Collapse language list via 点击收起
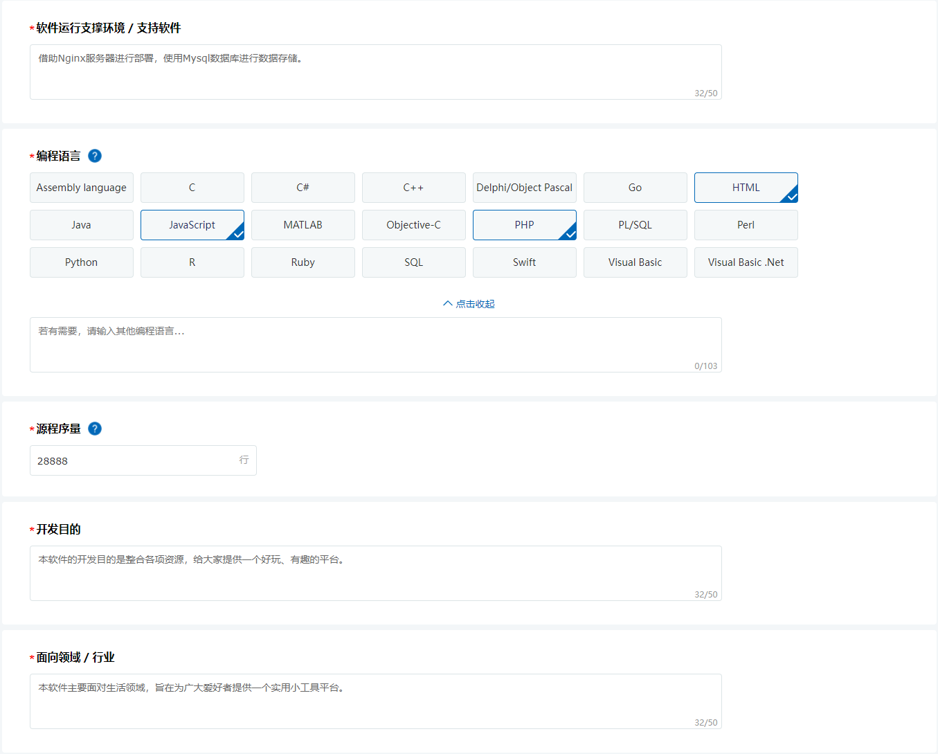 [x=469, y=304]
